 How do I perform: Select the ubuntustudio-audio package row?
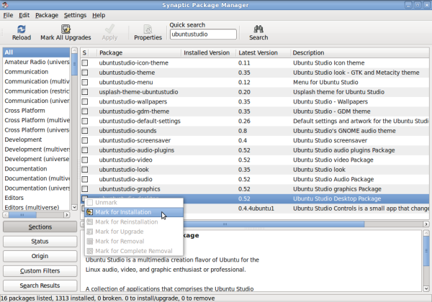point(255,179)
